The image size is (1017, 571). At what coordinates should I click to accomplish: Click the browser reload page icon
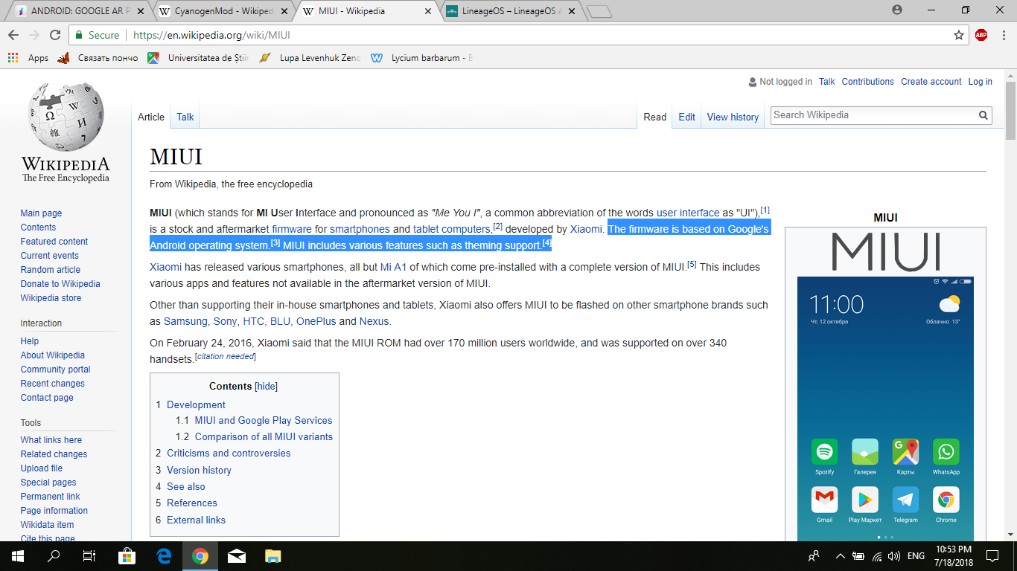(54, 35)
